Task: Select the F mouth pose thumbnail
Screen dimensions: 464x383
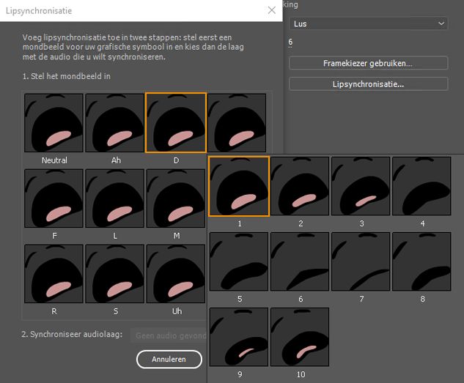Action: (54, 198)
